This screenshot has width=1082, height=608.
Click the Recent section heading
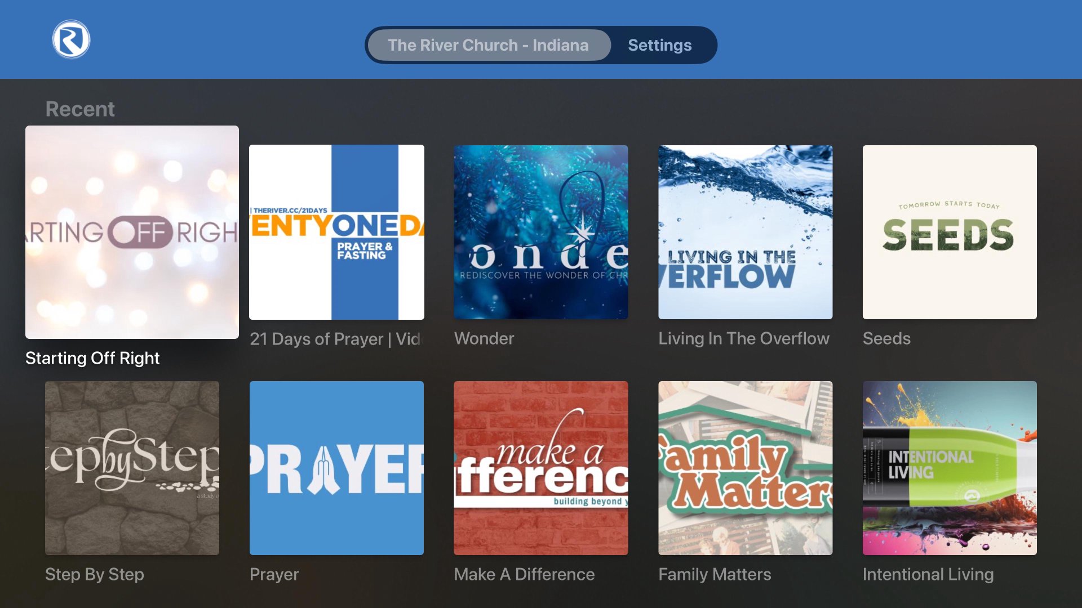pyautogui.click(x=80, y=109)
